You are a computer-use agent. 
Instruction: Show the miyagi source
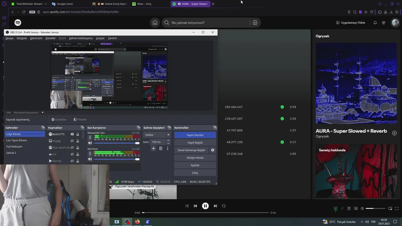pyautogui.click(x=72, y=141)
